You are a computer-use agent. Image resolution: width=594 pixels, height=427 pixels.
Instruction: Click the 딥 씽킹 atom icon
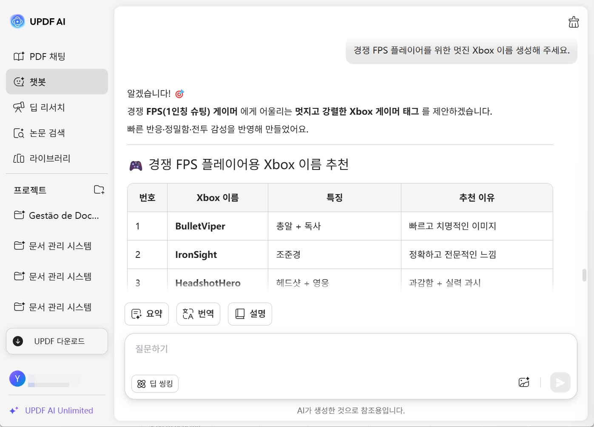pyautogui.click(x=142, y=384)
